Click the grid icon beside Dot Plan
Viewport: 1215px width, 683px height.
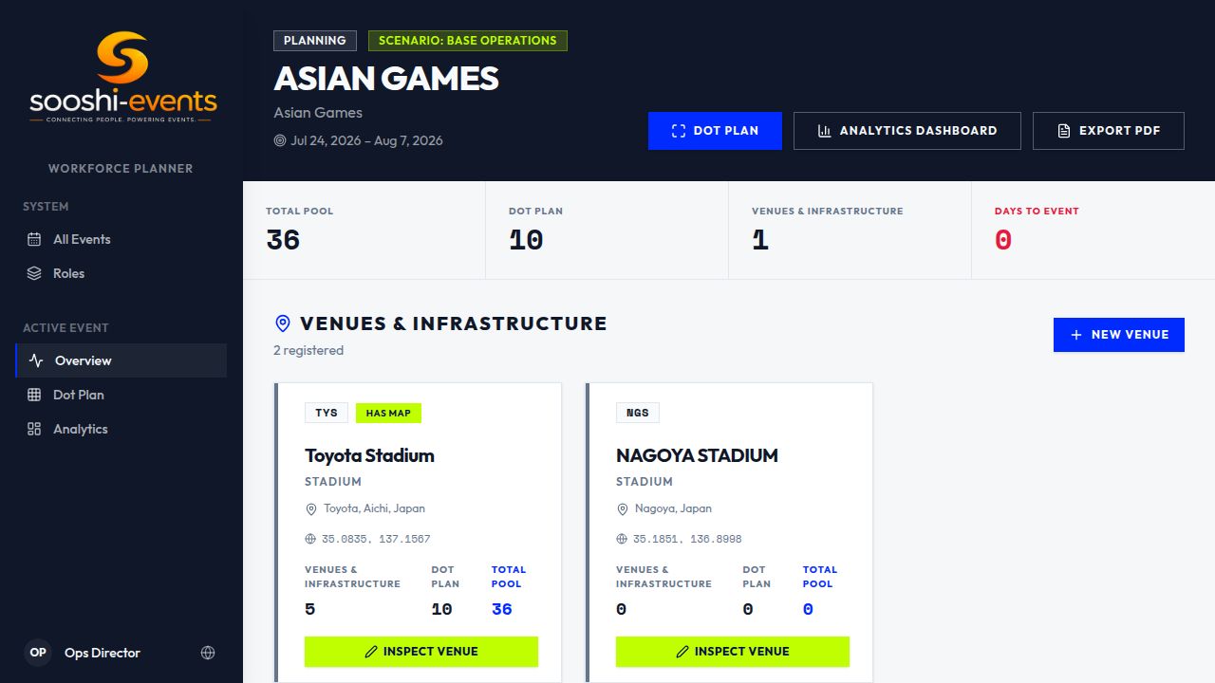coord(34,395)
